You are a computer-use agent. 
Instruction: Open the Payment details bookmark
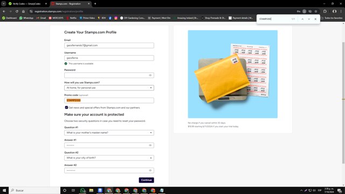coord(241,18)
